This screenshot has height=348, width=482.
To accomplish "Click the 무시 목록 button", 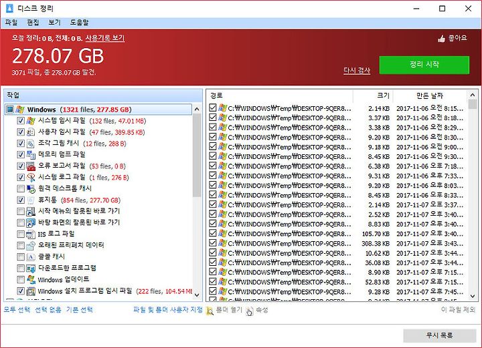I will [439, 336].
